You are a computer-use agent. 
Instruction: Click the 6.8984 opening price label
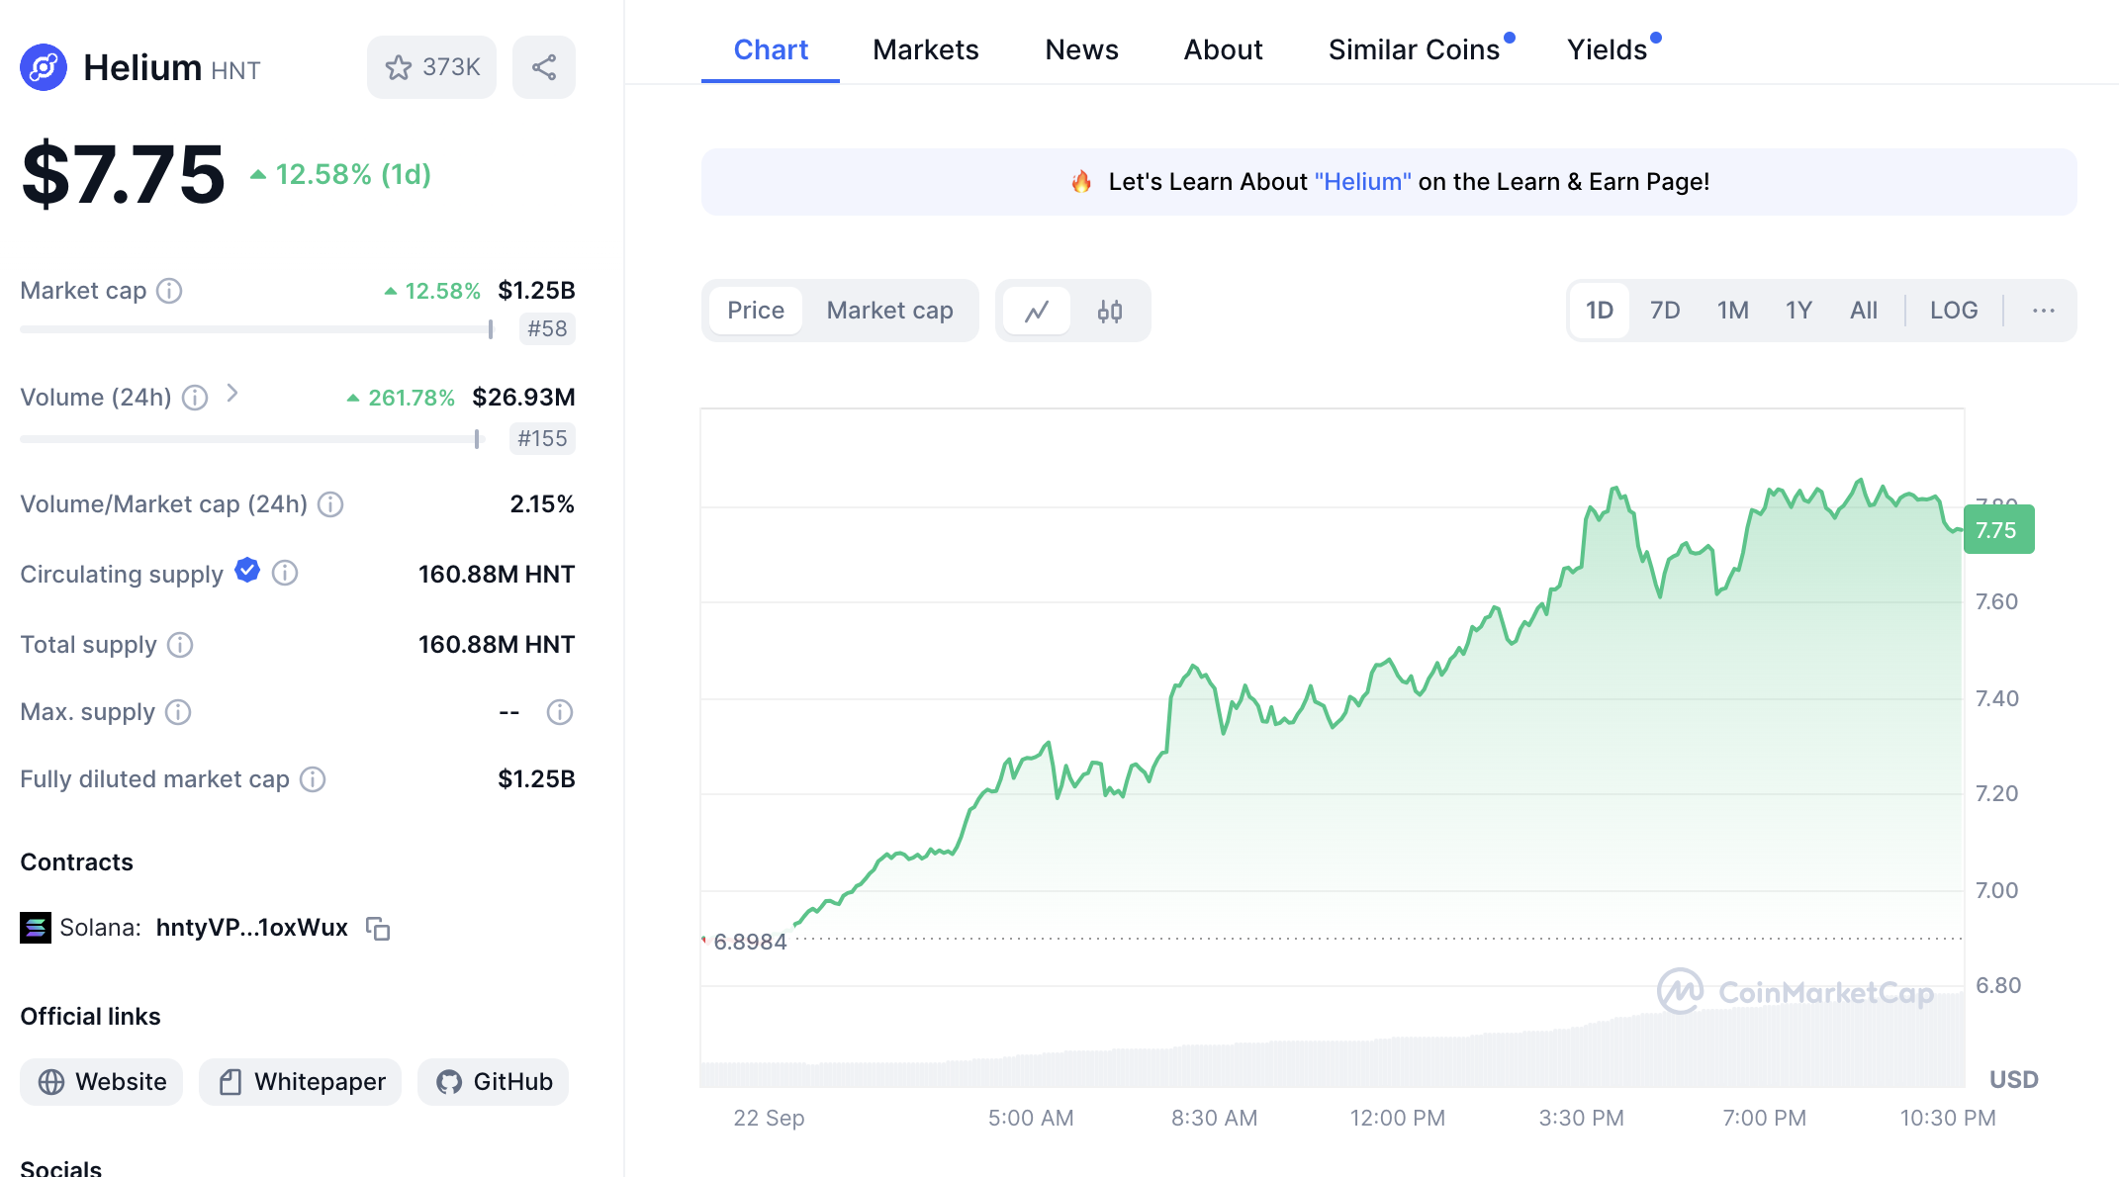750,942
